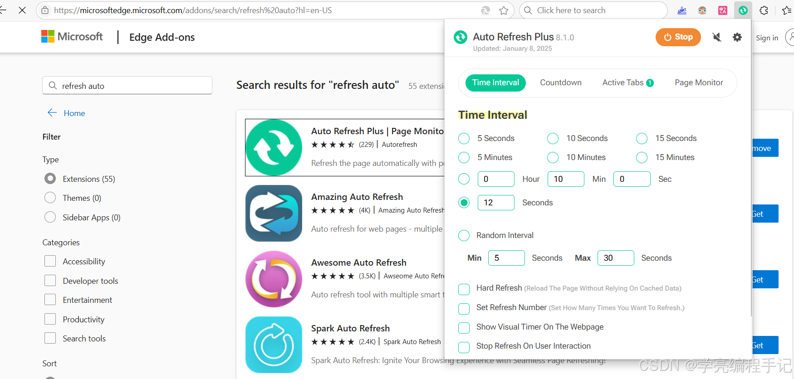Image resolution: width=794 pixels, height=379 pixels.
Task: Open Auto Refresh Plus extension thumbnail
Action: (274, 147)
